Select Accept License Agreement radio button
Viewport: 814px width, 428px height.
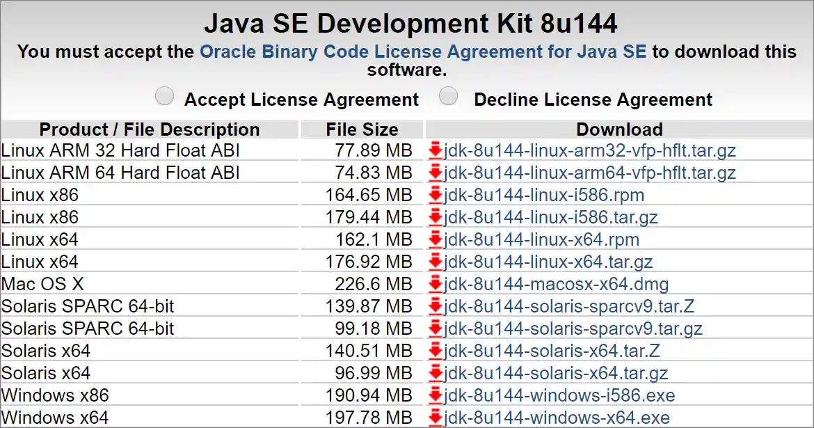pos(165,97)
